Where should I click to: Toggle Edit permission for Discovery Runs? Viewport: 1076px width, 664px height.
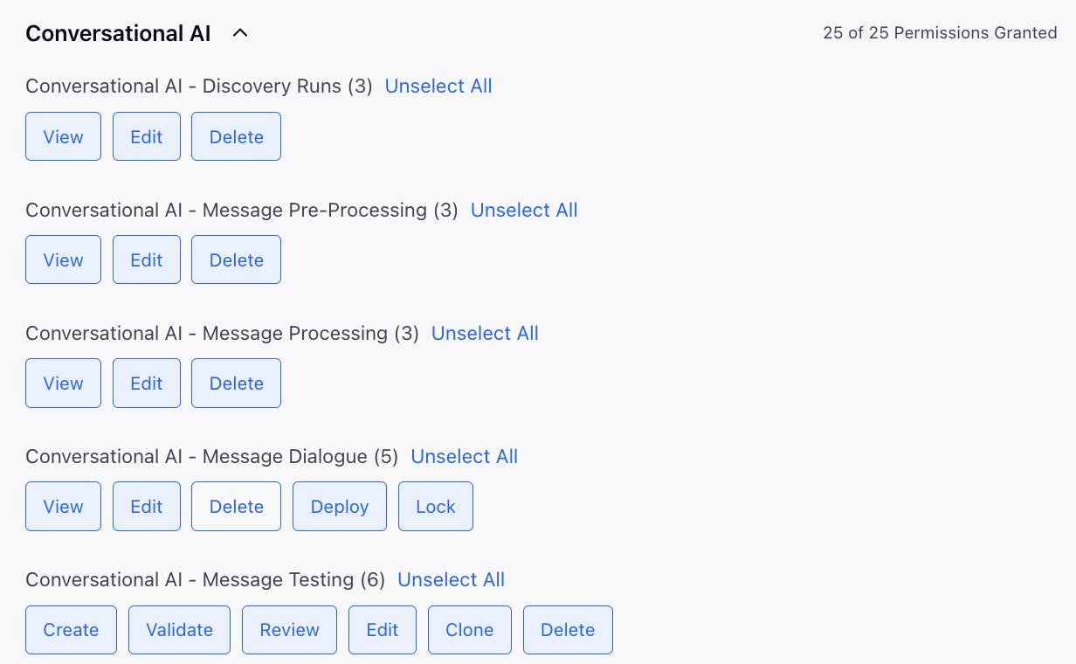coord(147,136)
